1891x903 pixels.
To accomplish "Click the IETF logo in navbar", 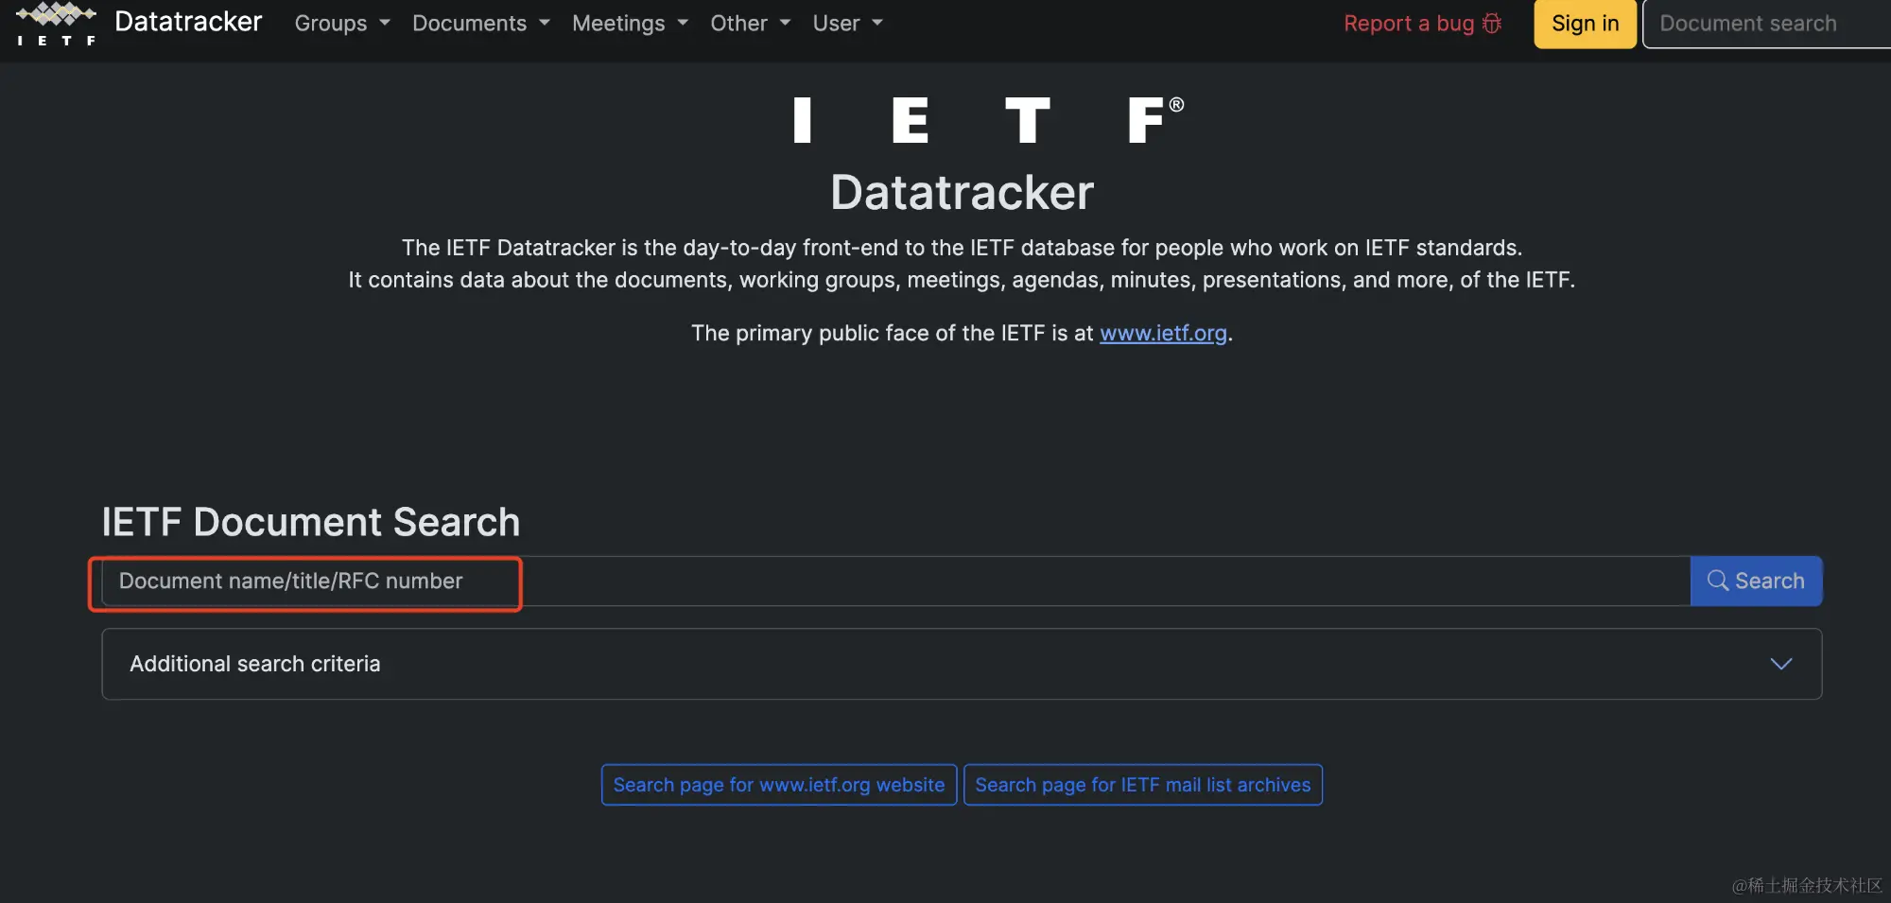I will 57,24.
